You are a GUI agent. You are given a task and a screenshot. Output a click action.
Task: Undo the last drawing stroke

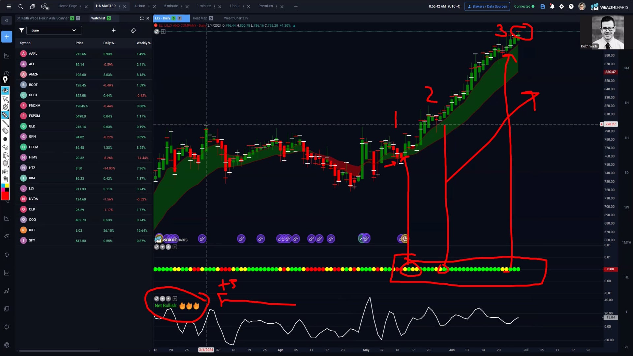[5, 147]
